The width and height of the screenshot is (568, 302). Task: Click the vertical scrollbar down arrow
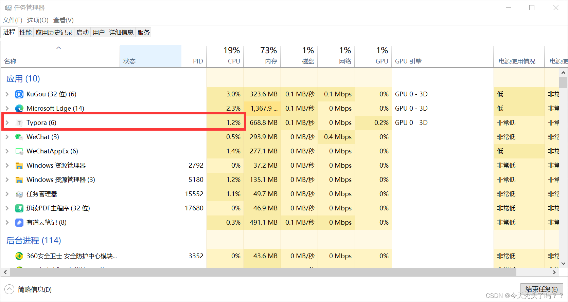[563, 263]
